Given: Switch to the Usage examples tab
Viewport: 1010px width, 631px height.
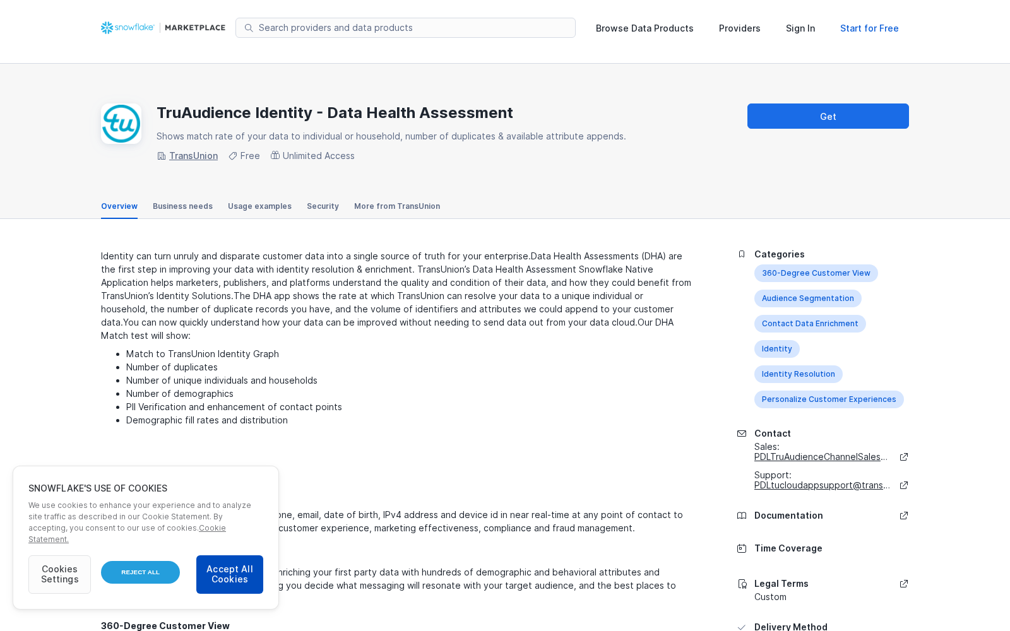Looking at the screenshot, I should tap(259, 206).
